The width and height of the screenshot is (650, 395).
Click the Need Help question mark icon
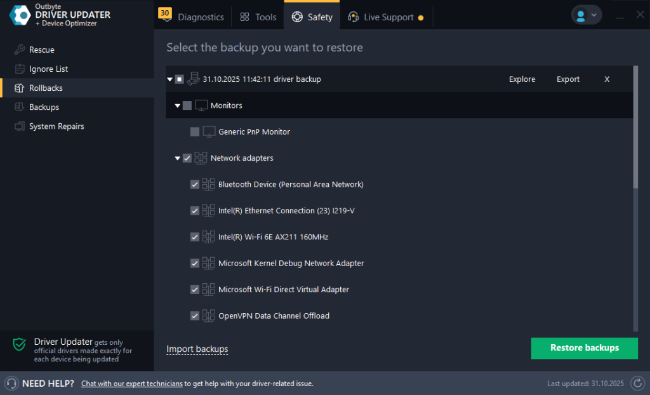pos(11,383)
